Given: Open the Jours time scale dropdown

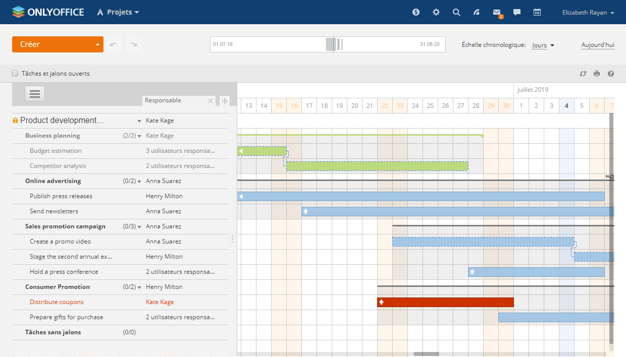Looking at the screenshot, I should click(x=543, y=45).
